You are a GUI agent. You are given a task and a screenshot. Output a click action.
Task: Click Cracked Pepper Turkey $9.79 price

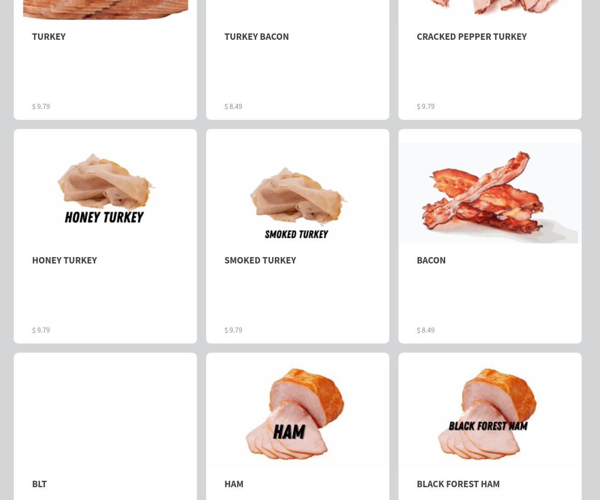point(426,106)
